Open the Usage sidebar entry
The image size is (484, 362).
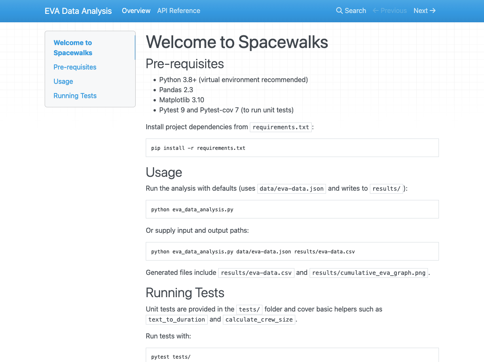tap(63, 81)
